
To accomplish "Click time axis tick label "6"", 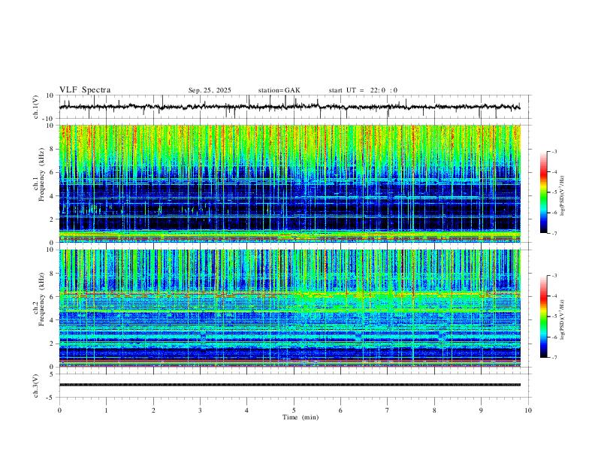I will (x=341, y=410).
